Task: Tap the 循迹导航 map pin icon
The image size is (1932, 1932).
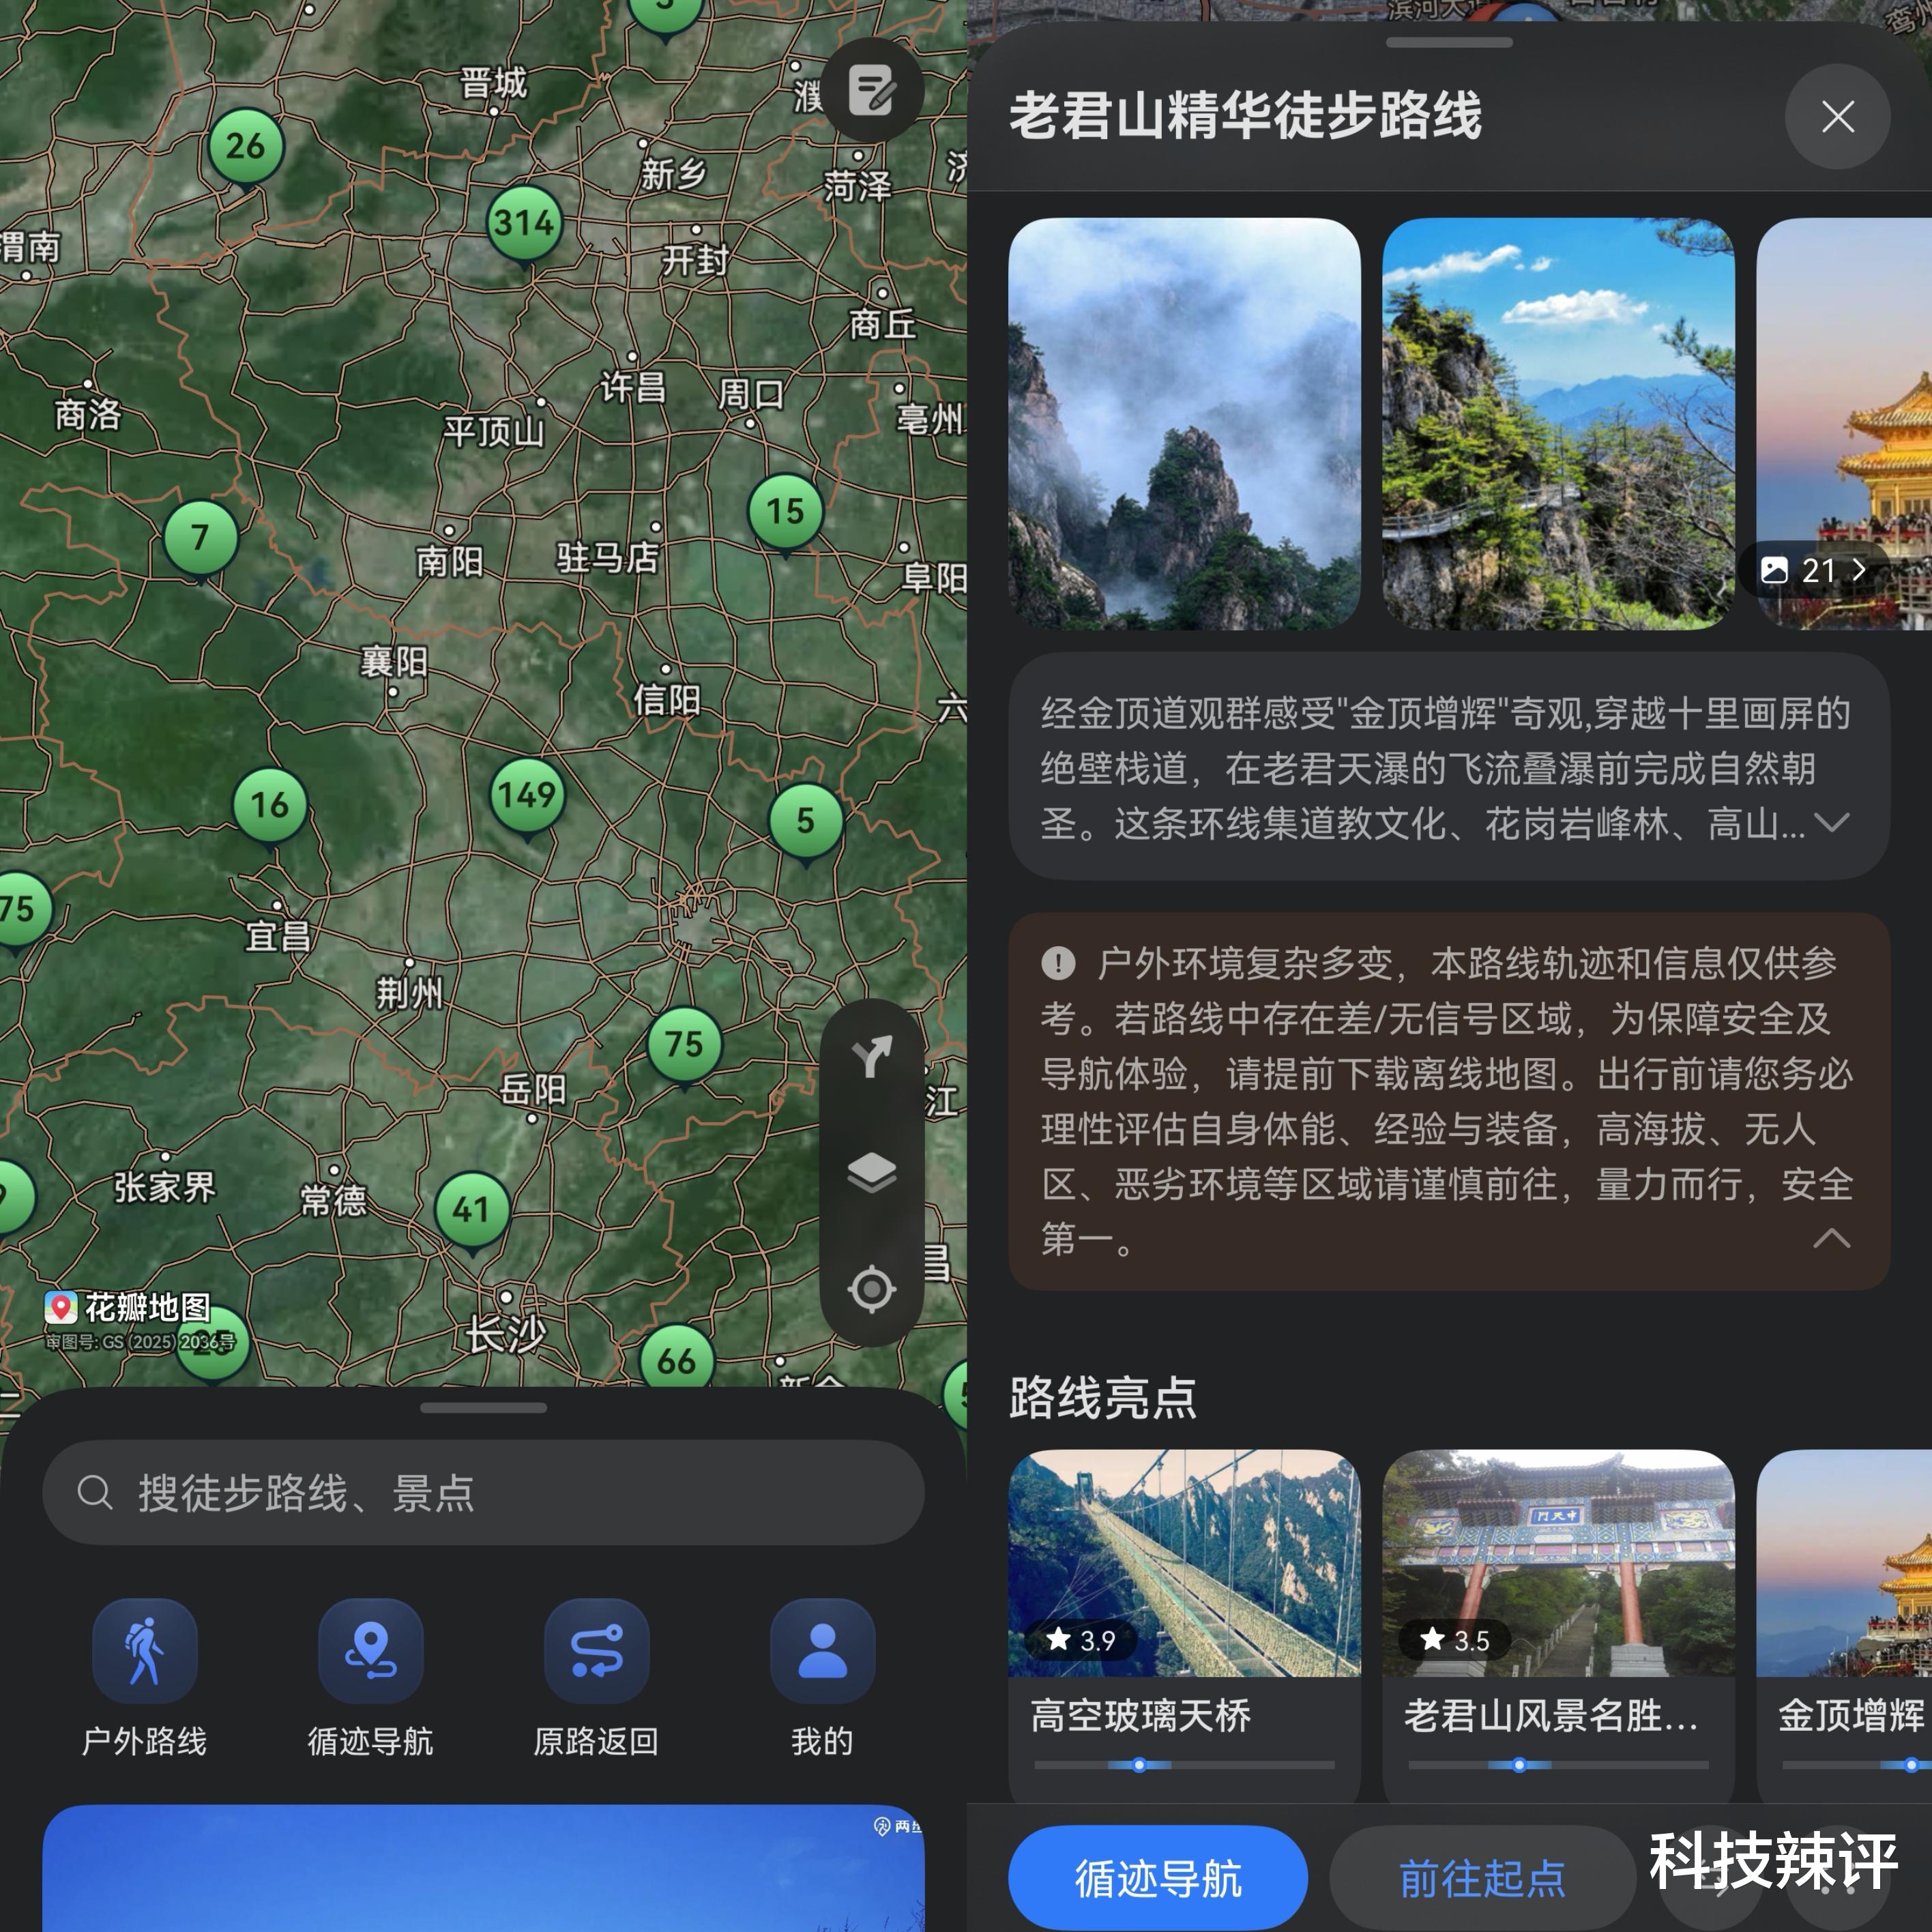Action: 370,1651
